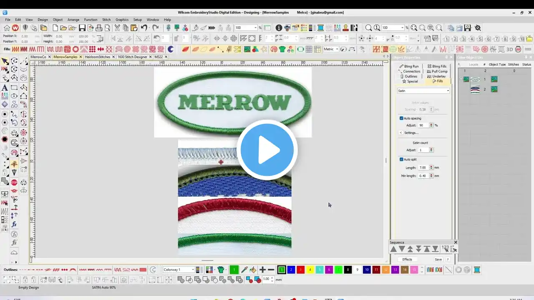Open the Graphics menu

coord(122,20)
